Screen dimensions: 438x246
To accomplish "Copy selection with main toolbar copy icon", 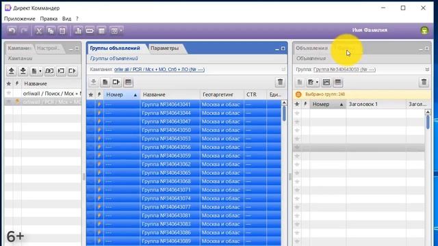I will point(51,30).
